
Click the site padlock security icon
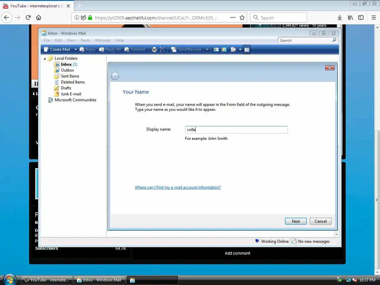click(x=90, y=18)
